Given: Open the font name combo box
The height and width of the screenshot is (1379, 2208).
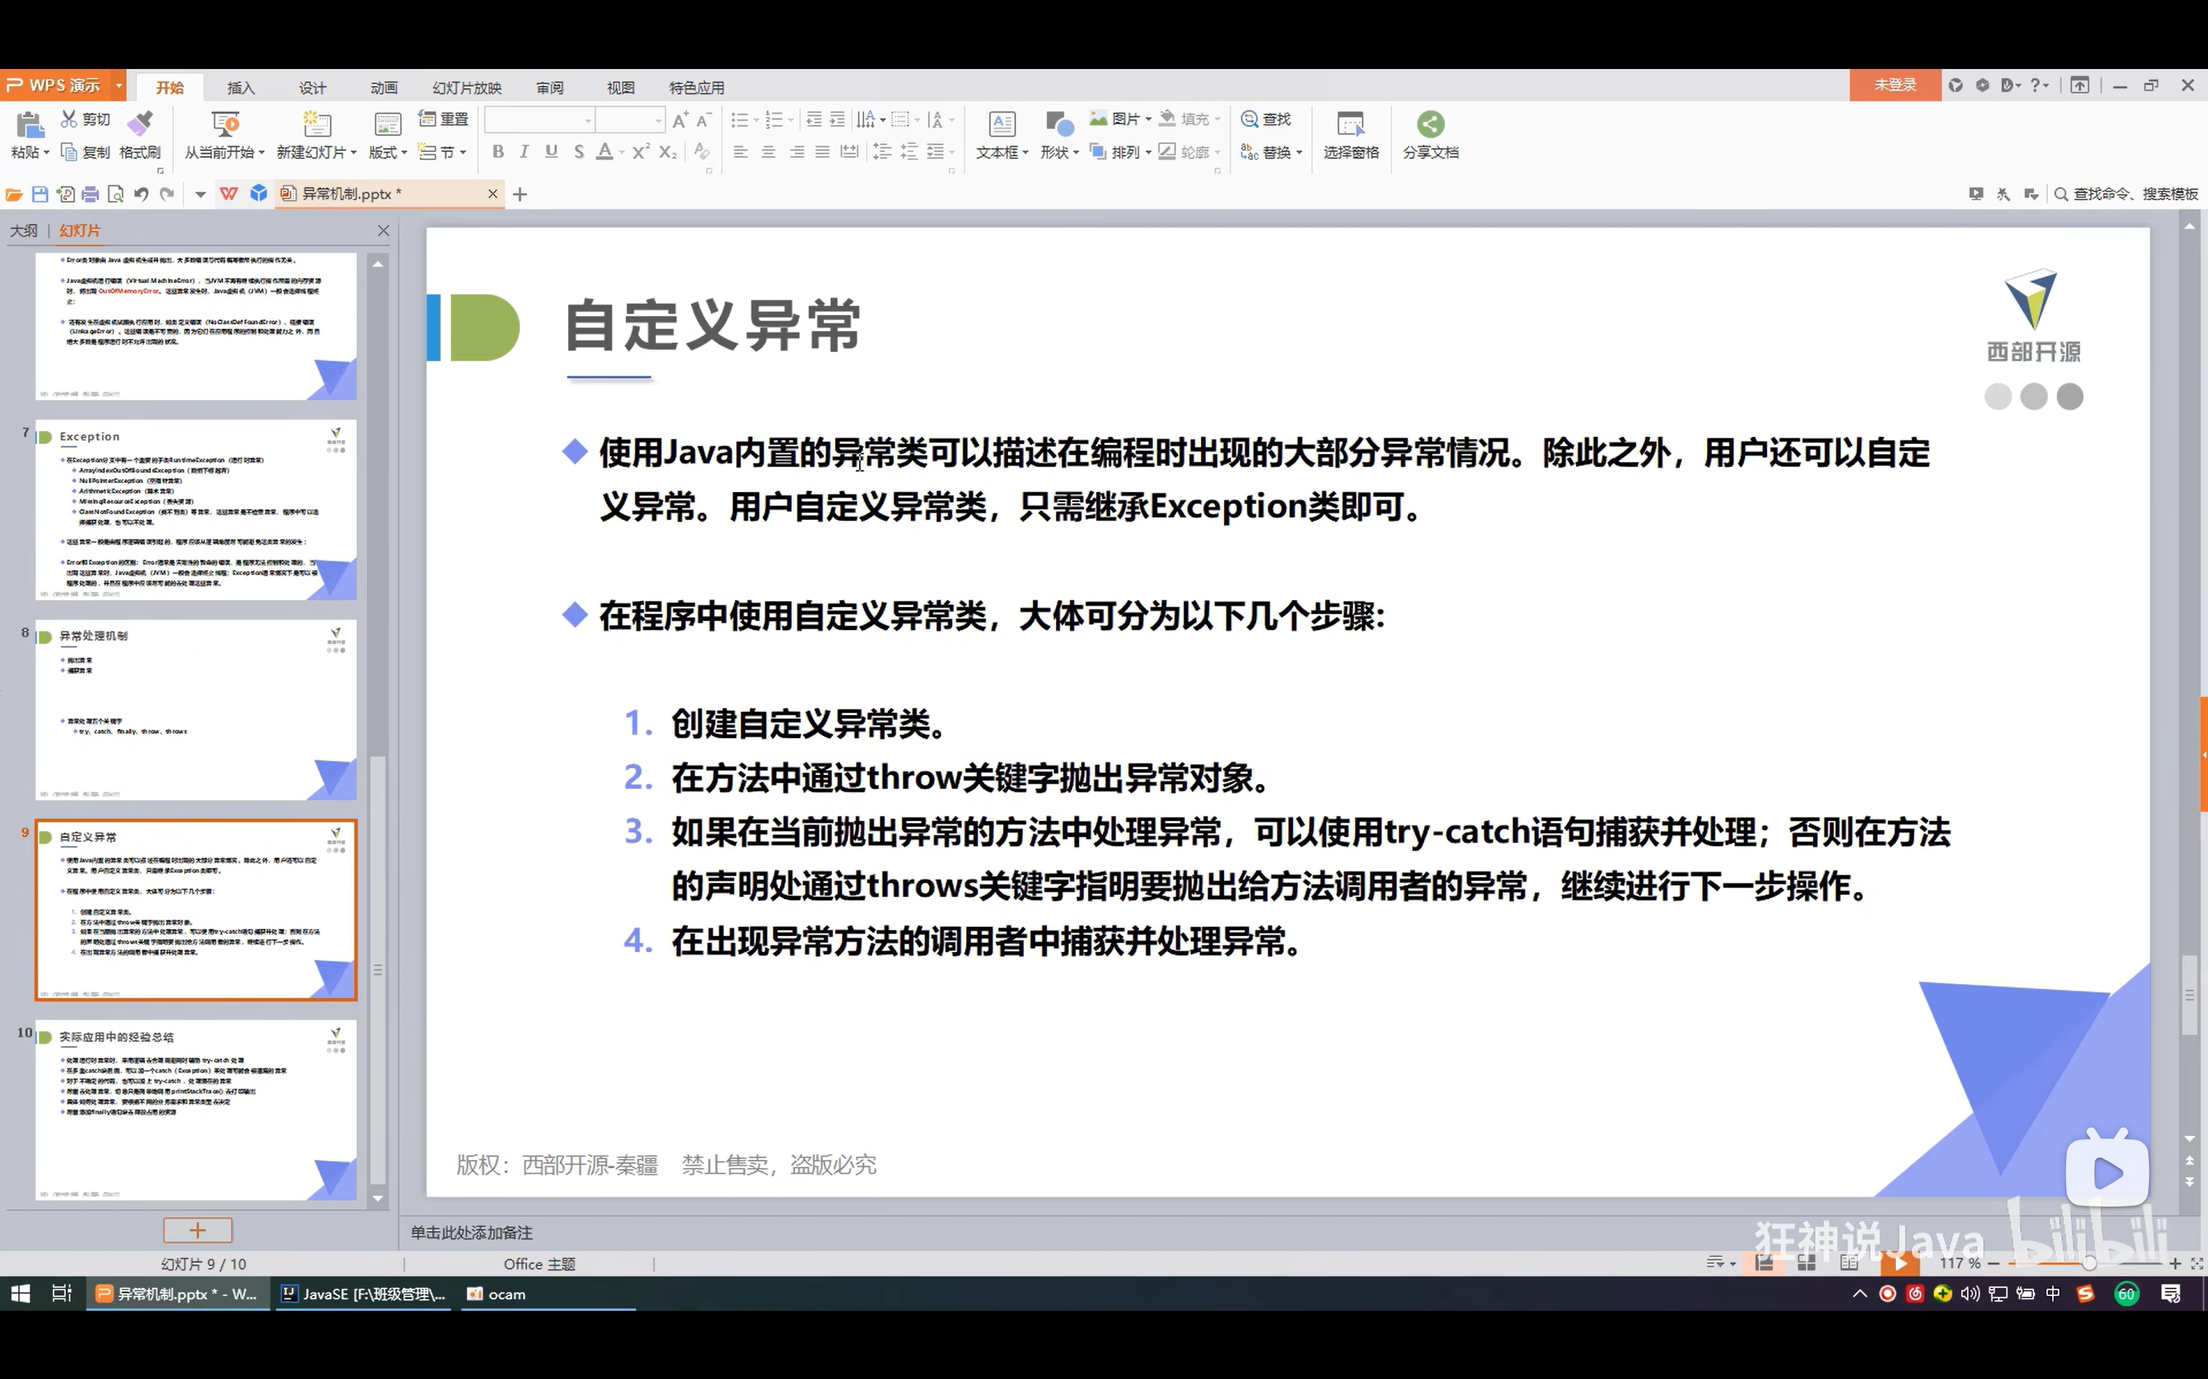Looking at the screenshot, I should coord(538,120).
